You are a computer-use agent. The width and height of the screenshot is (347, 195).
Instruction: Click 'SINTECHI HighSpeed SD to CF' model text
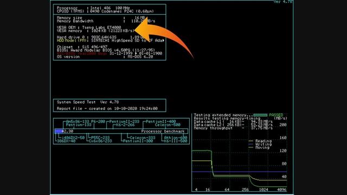pyautogui.click(x=122, y=41)
